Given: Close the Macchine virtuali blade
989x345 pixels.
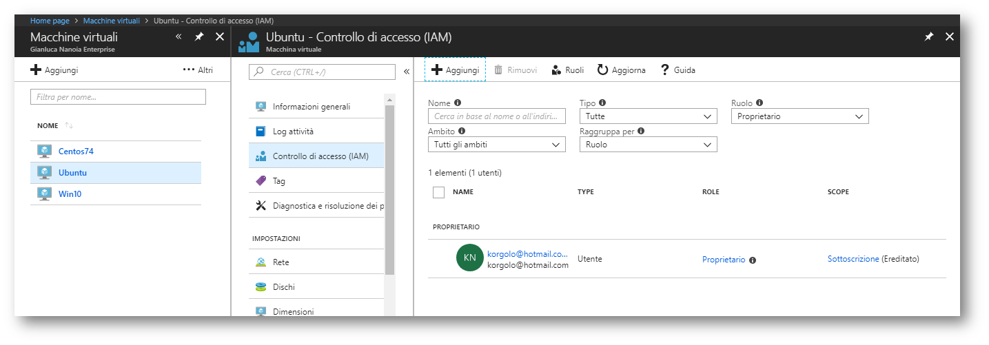Looking at the screenshot, I should click(220, 36).
